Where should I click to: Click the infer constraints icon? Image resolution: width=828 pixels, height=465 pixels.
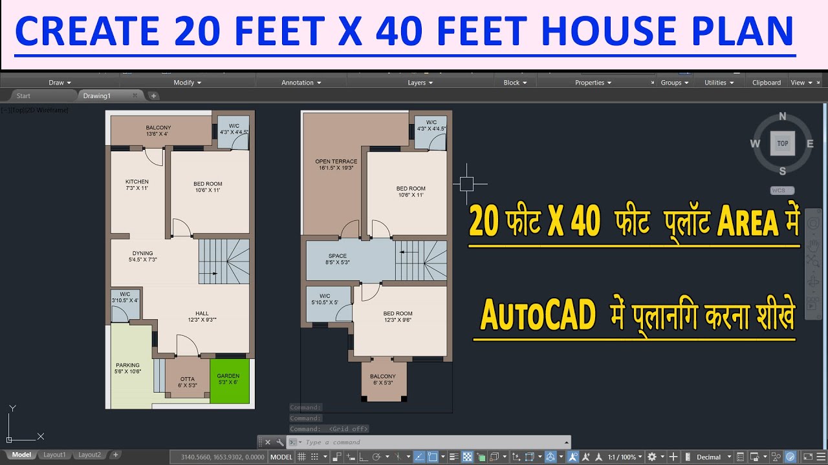tap(336, 457)
